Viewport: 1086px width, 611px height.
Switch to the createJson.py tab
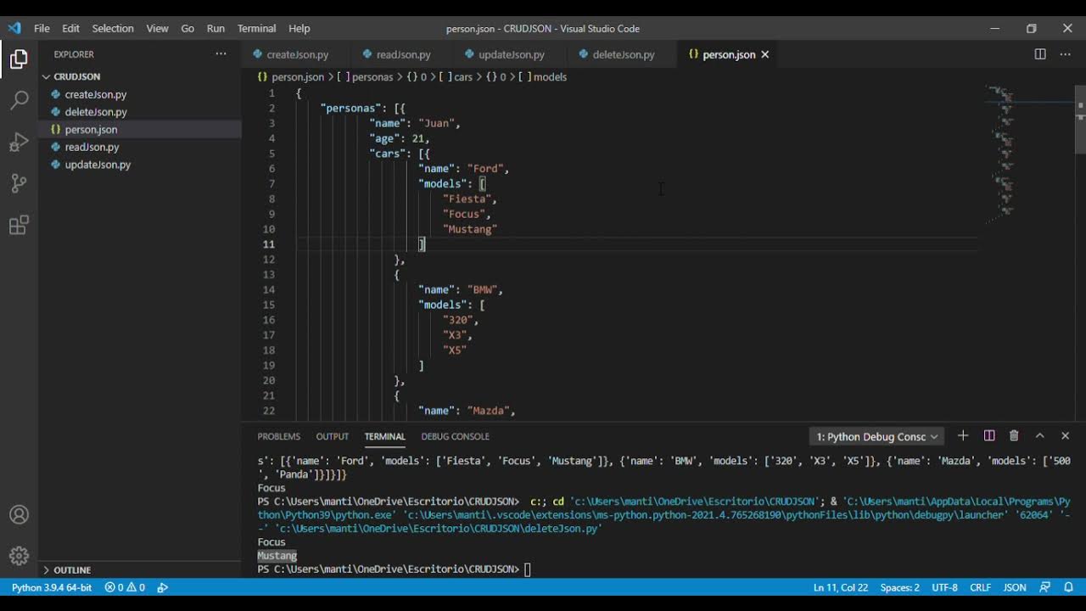297,54
